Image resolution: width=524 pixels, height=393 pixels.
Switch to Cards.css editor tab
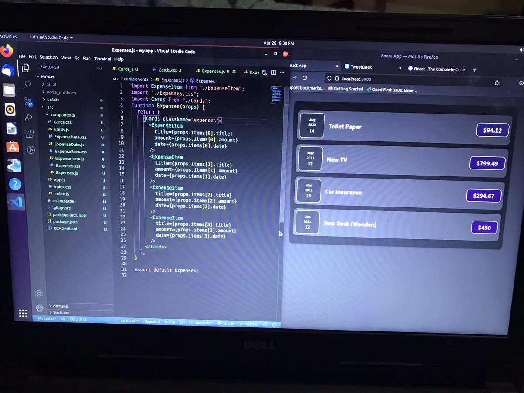(x=168, y=70)
